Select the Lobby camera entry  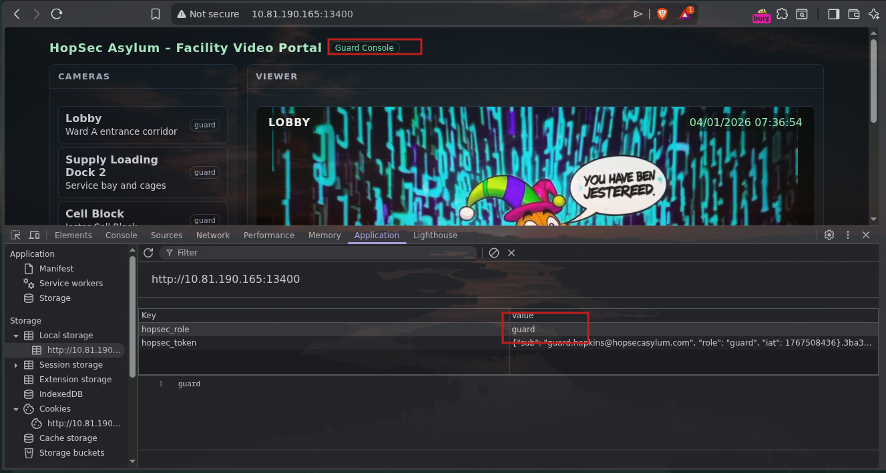coord(142,125)
